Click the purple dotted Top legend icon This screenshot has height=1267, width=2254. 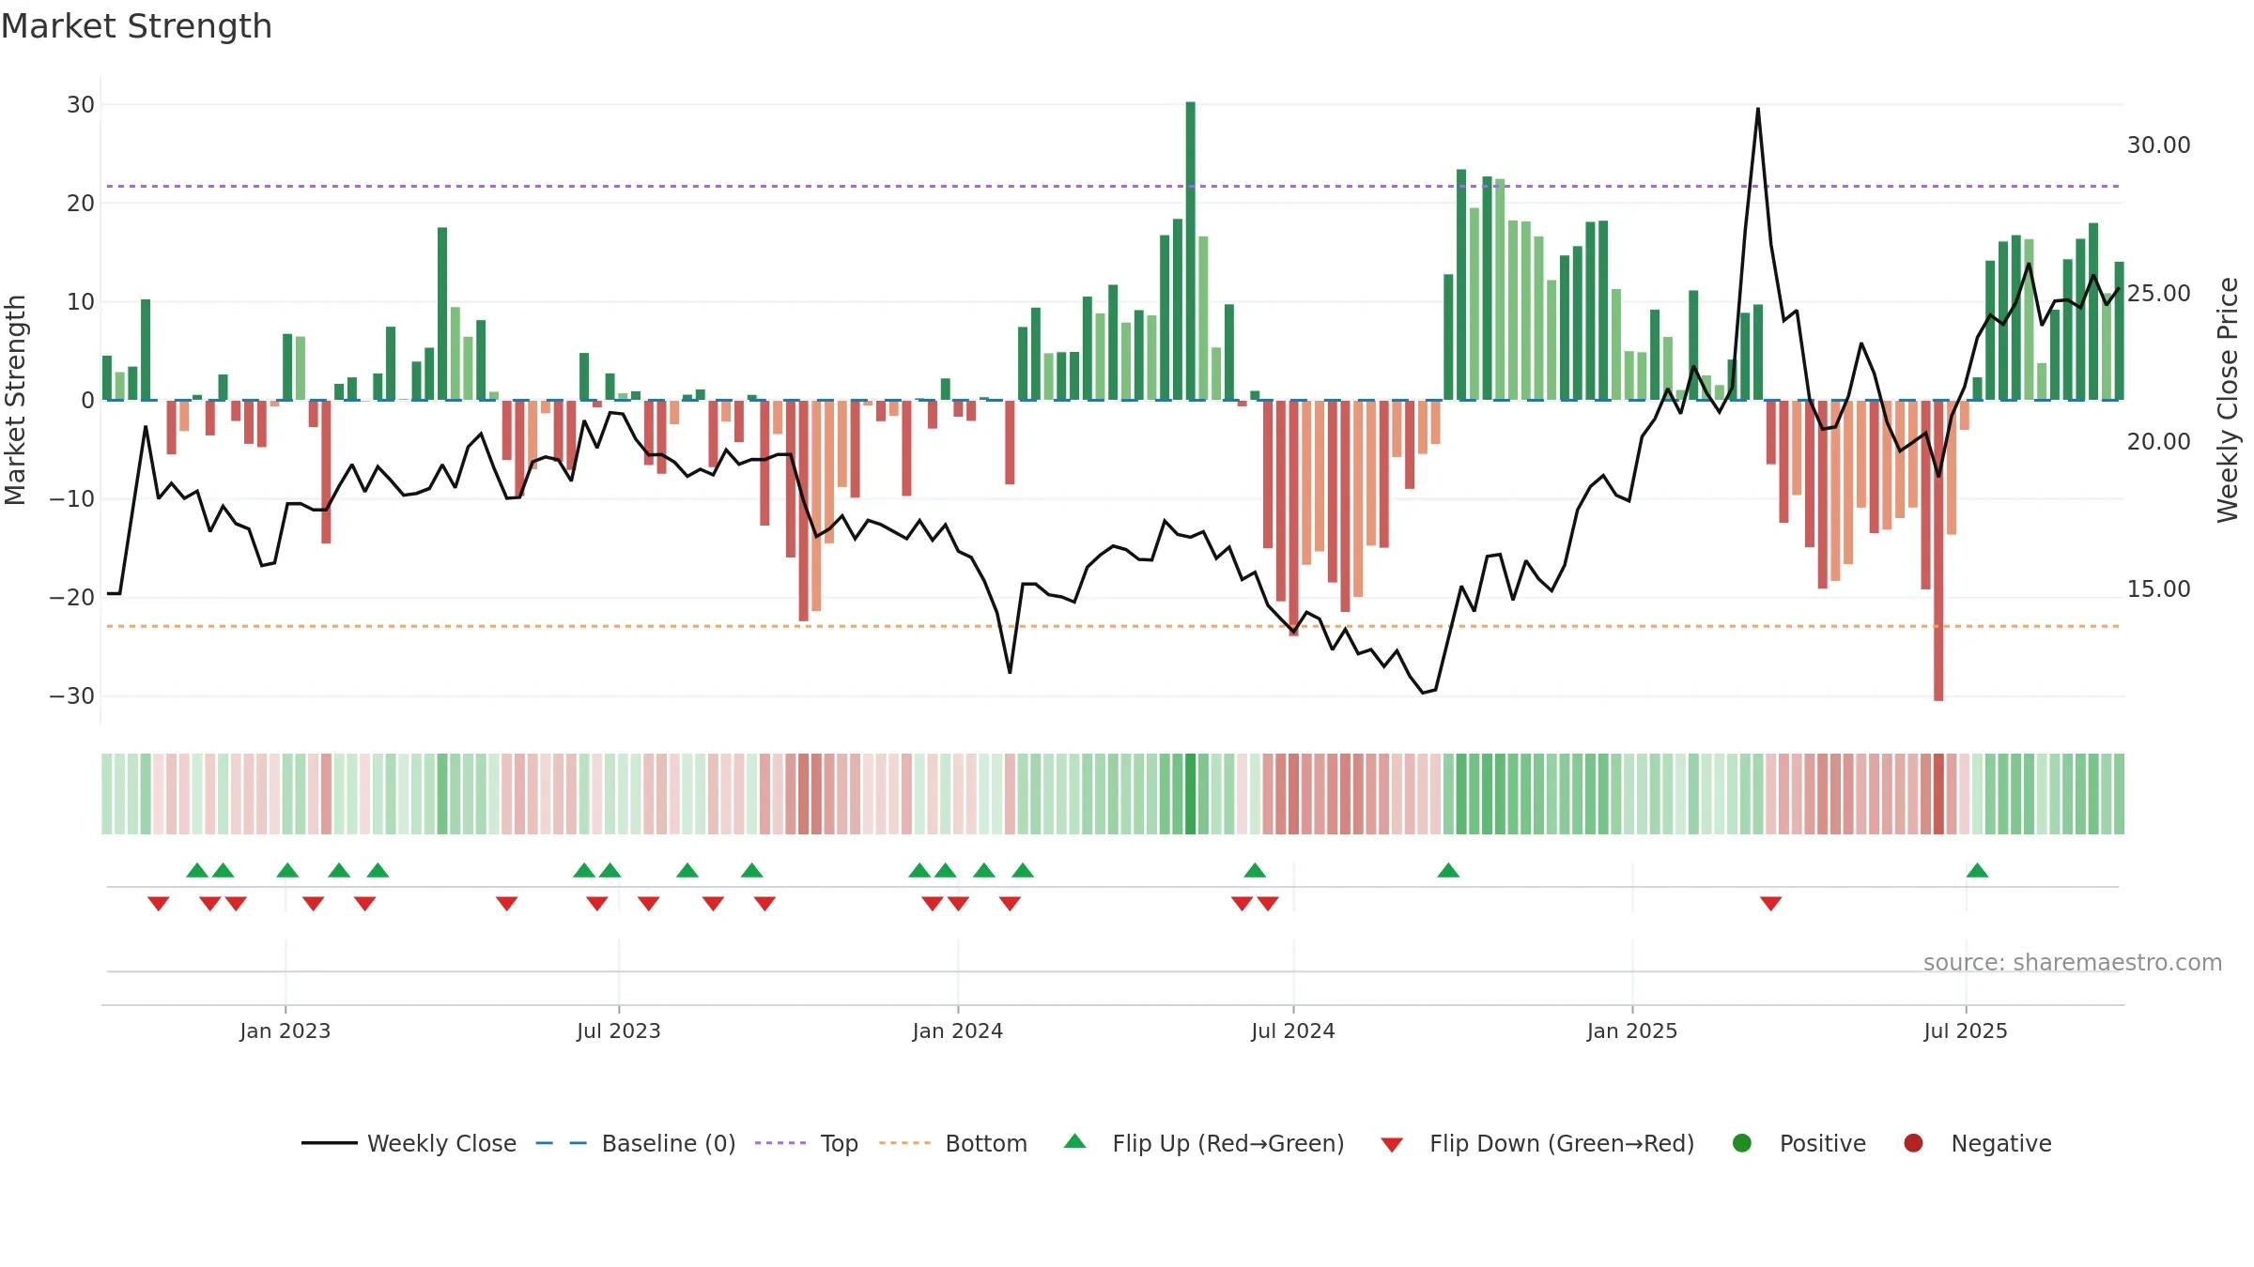(780, 1143)
